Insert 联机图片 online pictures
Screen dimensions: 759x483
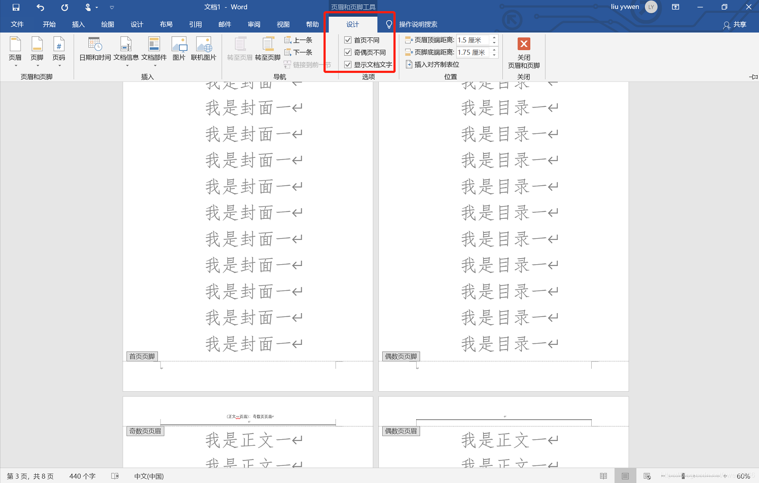(x=203, y=49)
